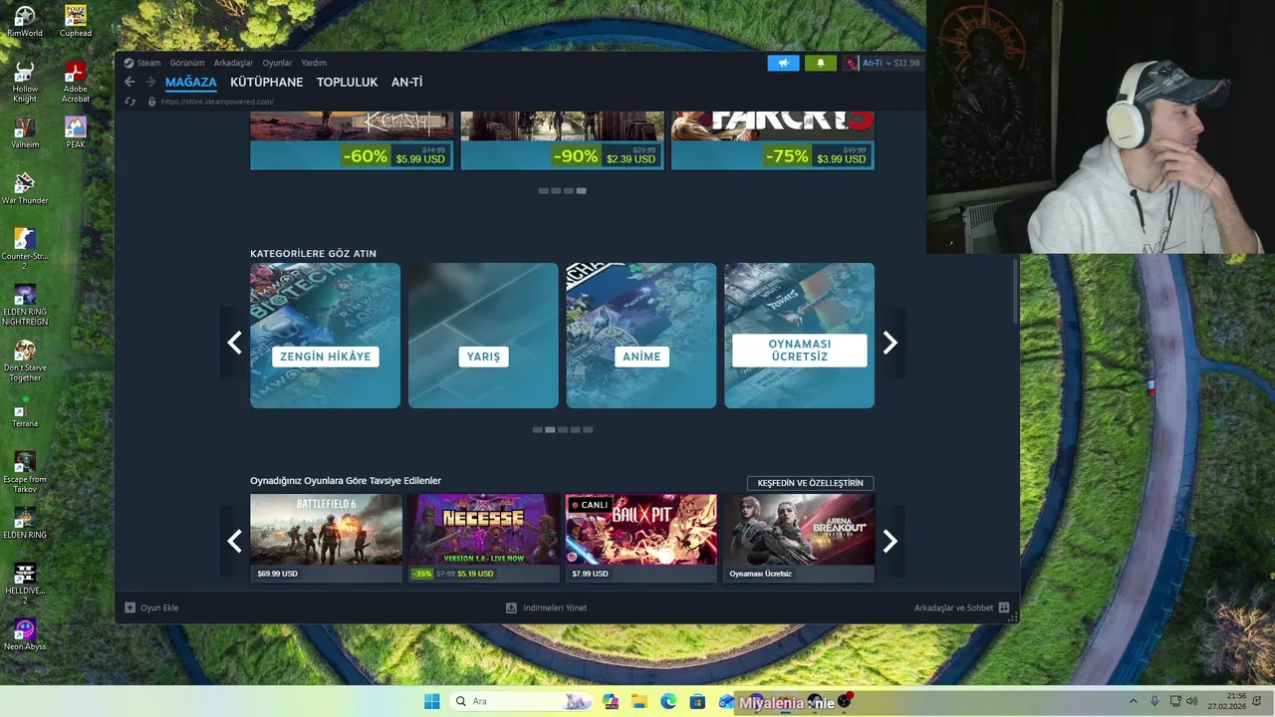
Task: Open friends icon beside Arkadaşlar ve Sohbet
Action: [1004, 607]
